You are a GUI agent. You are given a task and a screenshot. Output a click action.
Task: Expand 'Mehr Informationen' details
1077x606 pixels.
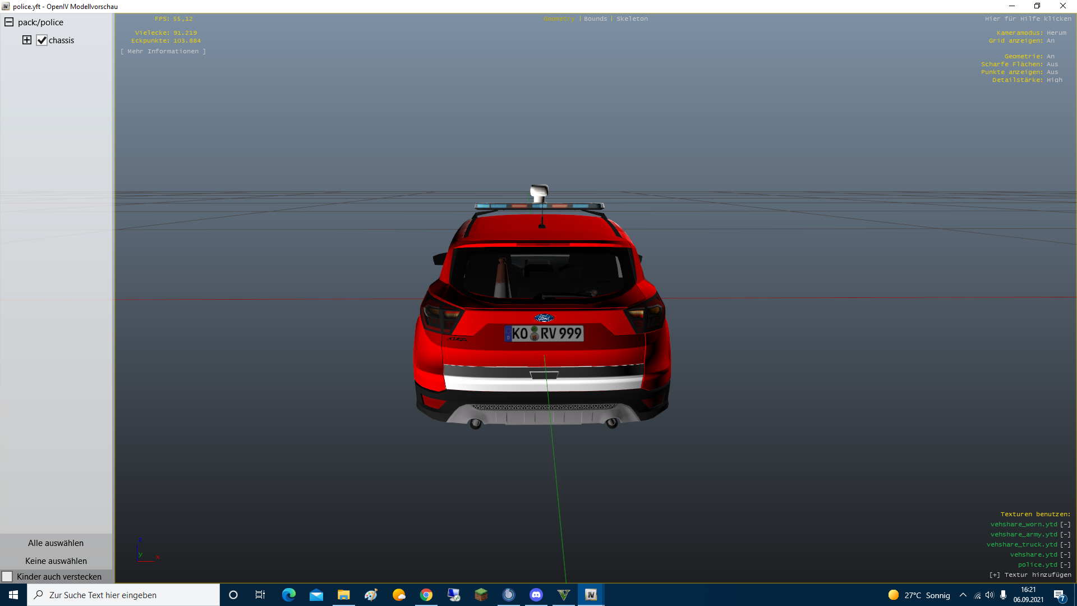click(163, 51)
